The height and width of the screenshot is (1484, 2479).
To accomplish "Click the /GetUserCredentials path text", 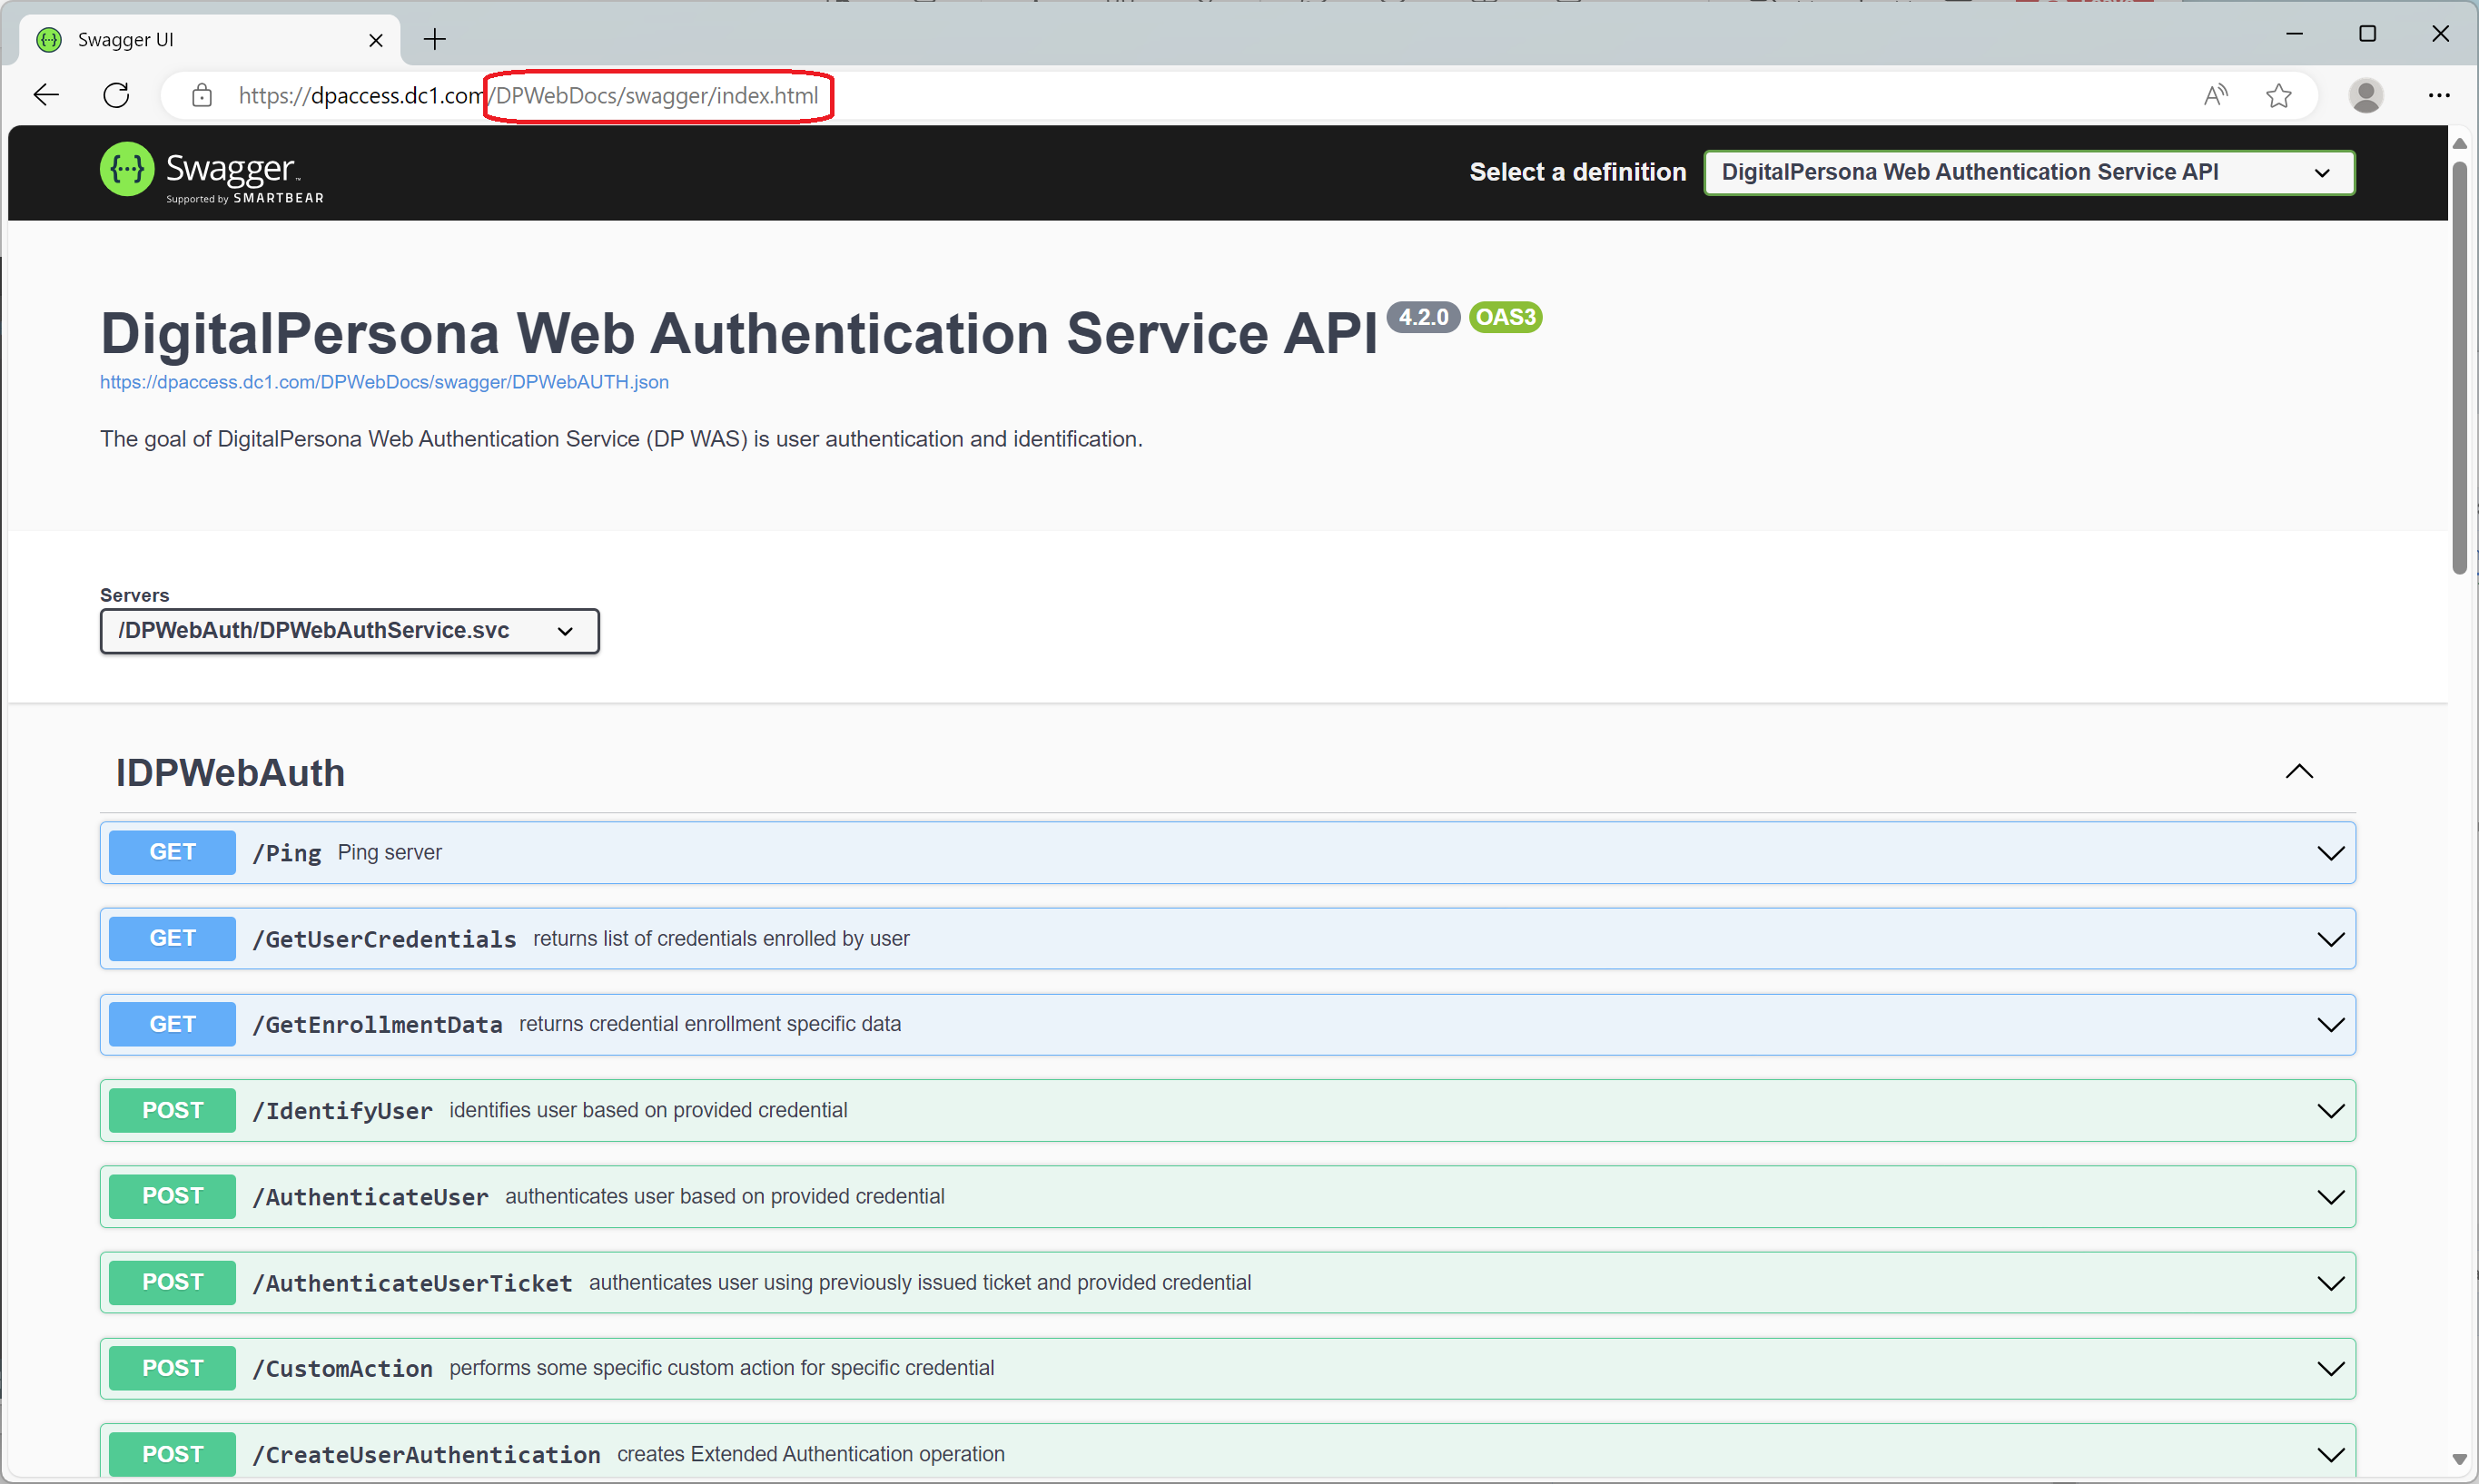I will [x=384, y=939].
